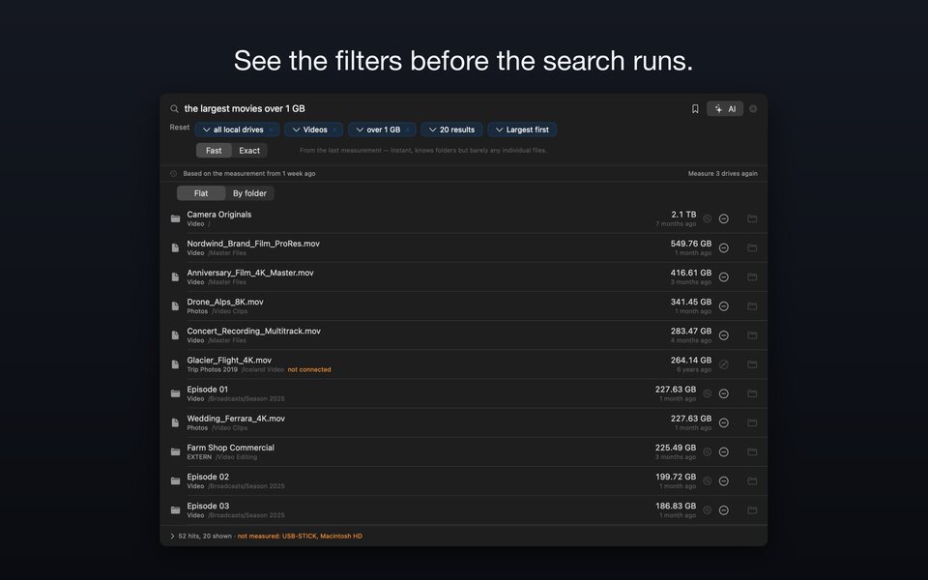Image resolution: width=928 pixels, height=580 pixels.
Task: Click the Reset filters link
Action: coord(180,128)
